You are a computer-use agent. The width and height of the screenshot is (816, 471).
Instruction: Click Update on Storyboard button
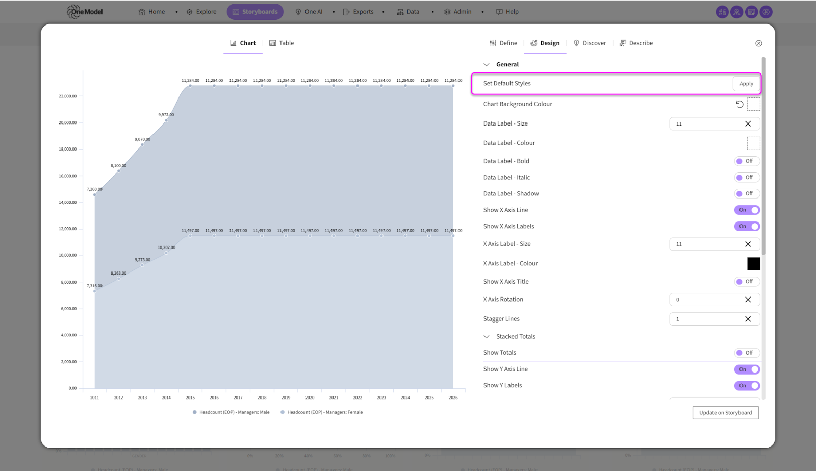[725, 413]
